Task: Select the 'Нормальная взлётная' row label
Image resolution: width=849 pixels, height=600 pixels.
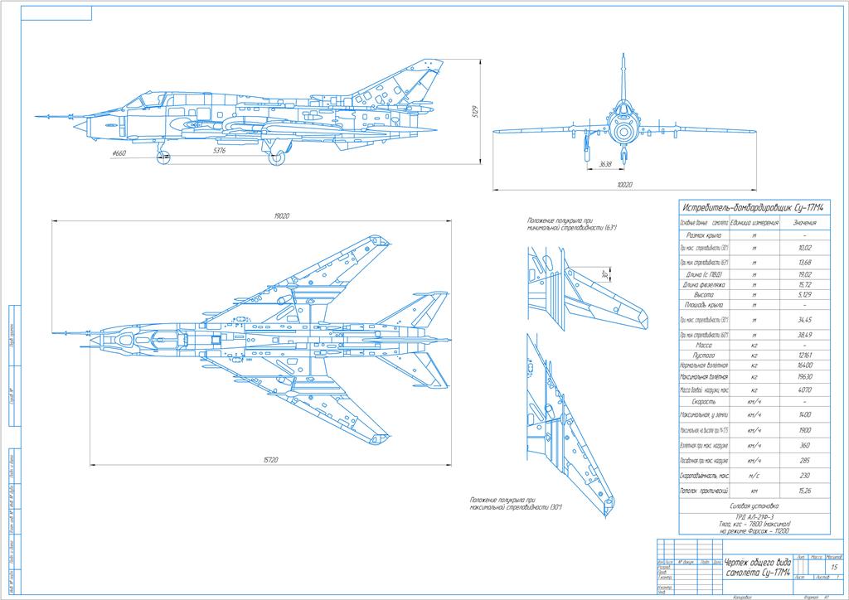Action: [x=704, y=365]
